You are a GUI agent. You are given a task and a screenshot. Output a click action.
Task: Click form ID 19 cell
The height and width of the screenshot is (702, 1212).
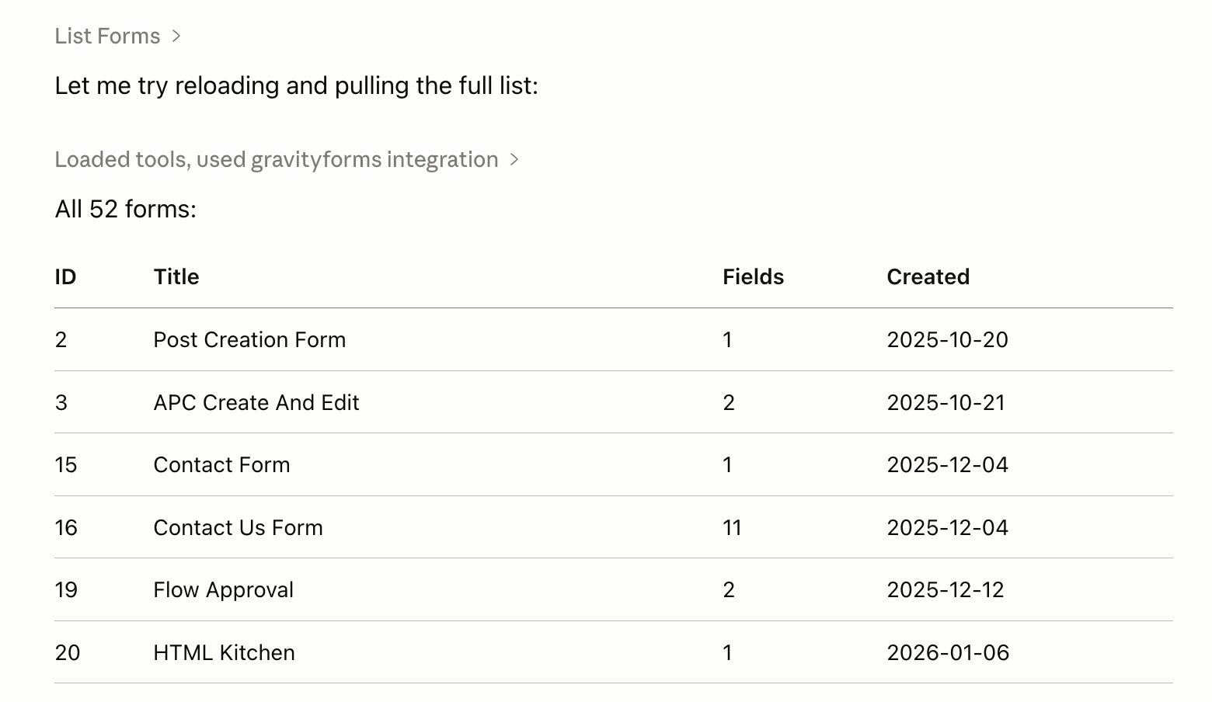coord(66,590)
